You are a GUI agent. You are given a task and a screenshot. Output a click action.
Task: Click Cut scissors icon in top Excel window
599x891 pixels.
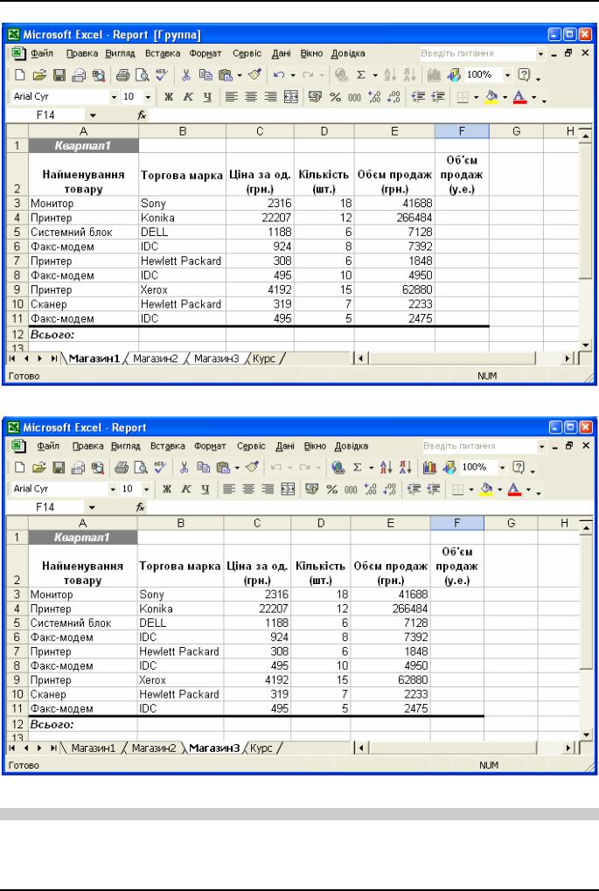point(185,75)
